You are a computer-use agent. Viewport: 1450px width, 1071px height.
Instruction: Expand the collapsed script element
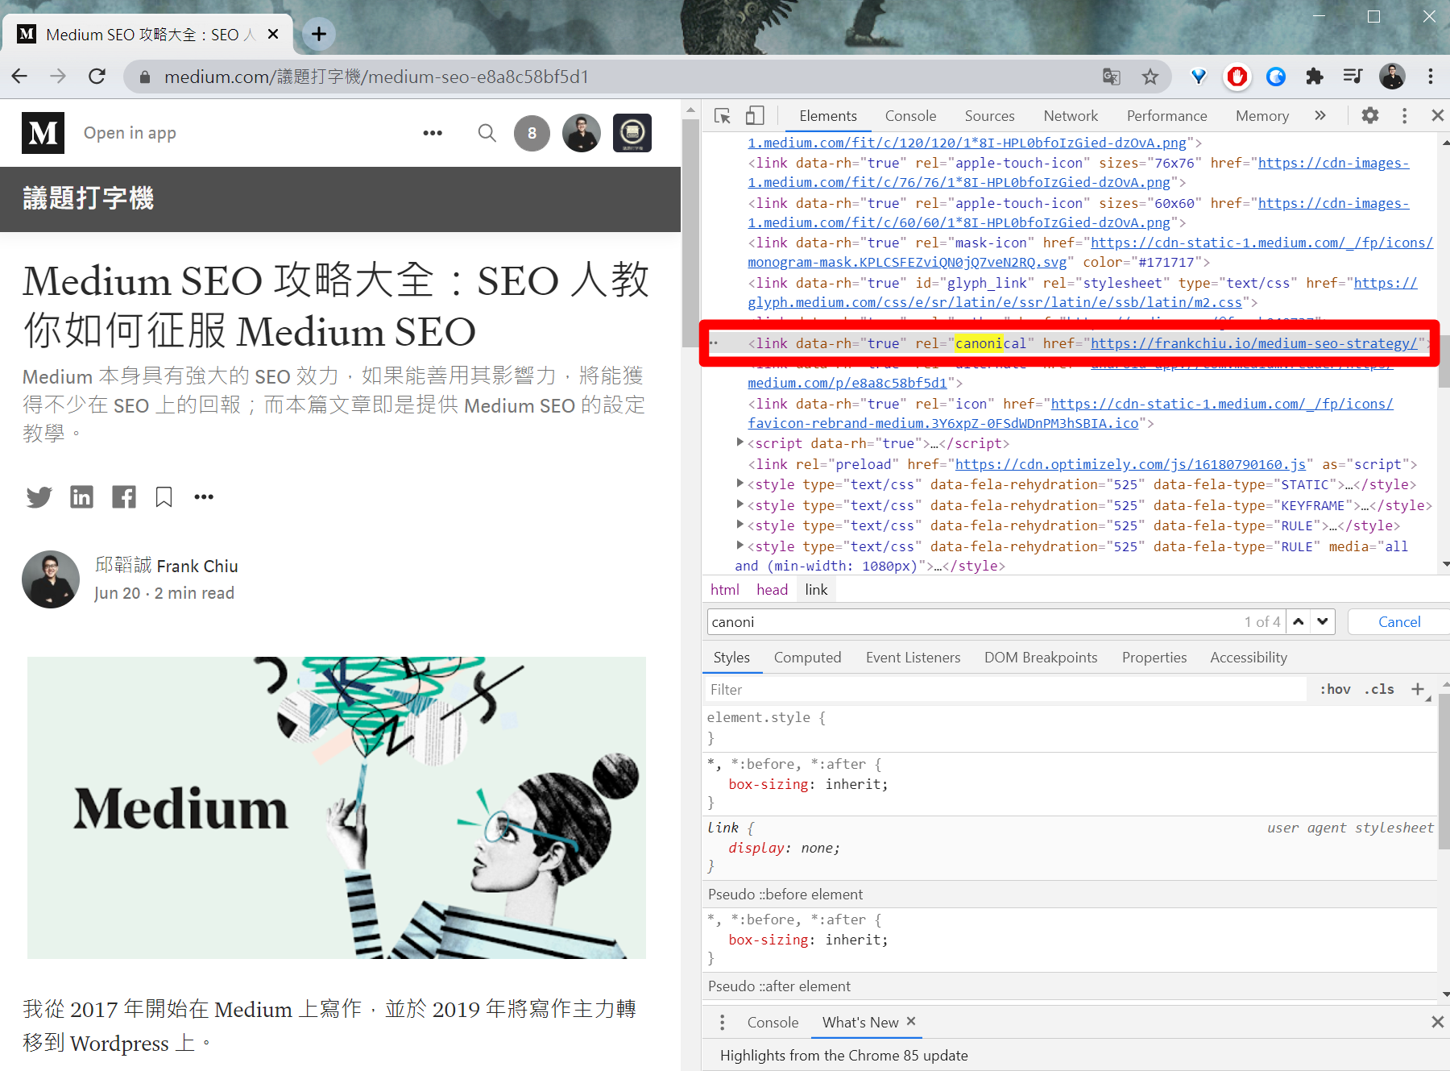(740, 442)
